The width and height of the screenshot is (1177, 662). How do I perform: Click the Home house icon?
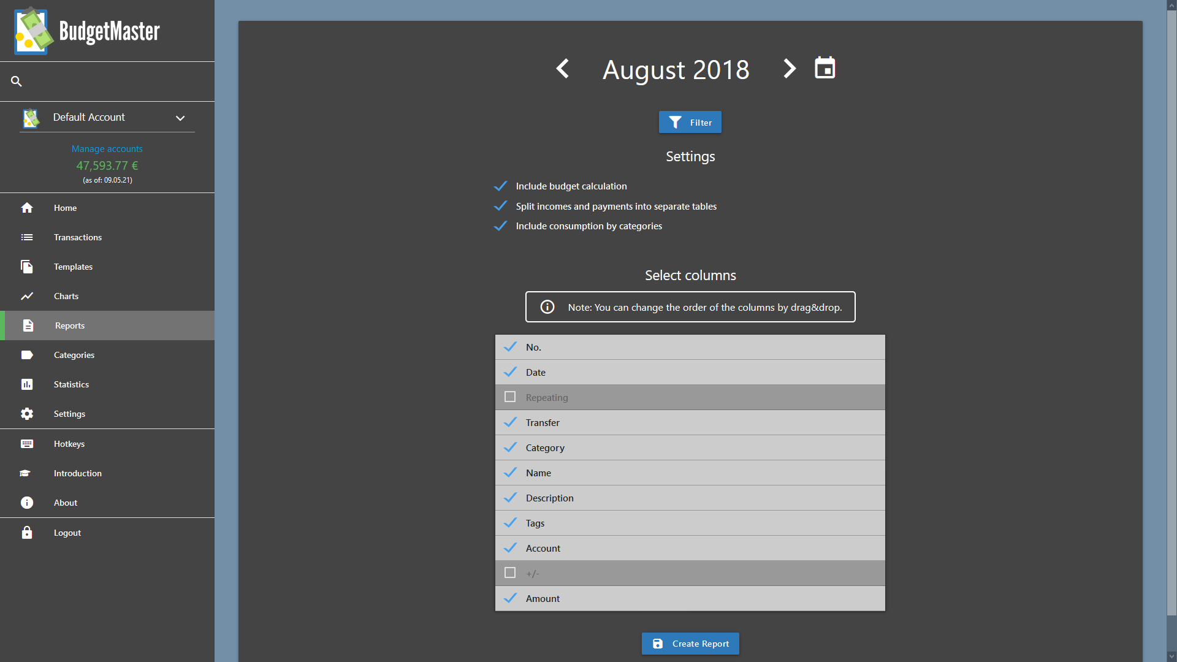point(27,208)
